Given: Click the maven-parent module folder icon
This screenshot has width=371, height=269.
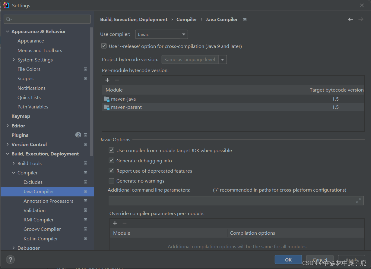Looking at the screenshot, I should point(106,107).
